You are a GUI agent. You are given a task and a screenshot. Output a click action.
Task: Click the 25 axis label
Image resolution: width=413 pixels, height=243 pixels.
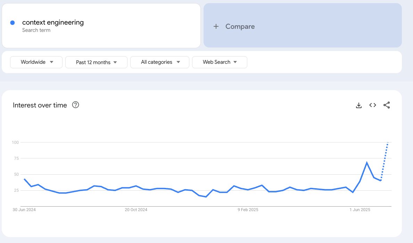pyautogui.click(x=16, y=190)
